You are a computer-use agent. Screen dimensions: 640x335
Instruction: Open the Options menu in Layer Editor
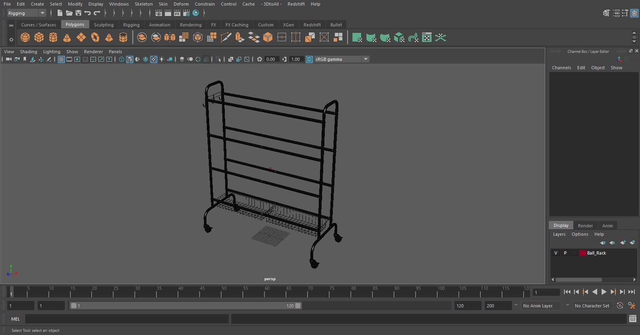(580, 234)
